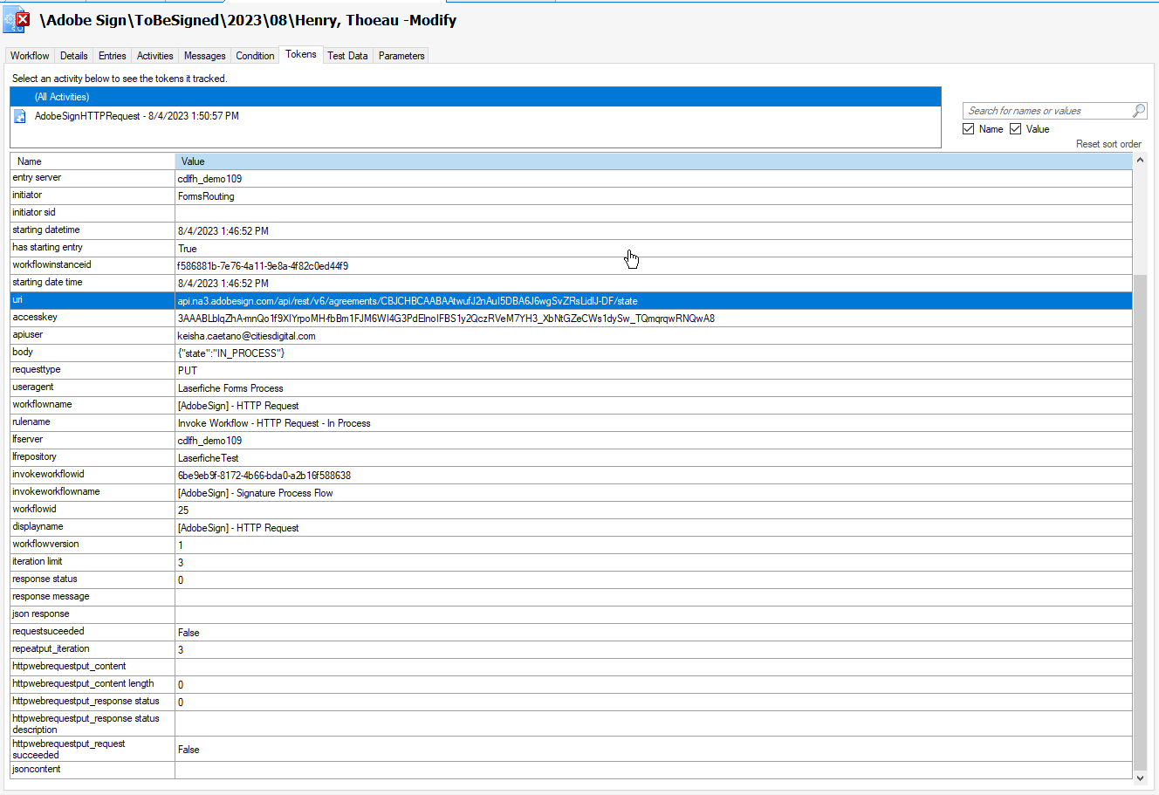This screenshot has width=1159, height=795.
Task: Uncheck the Name search checkbox
Action: 969,129
